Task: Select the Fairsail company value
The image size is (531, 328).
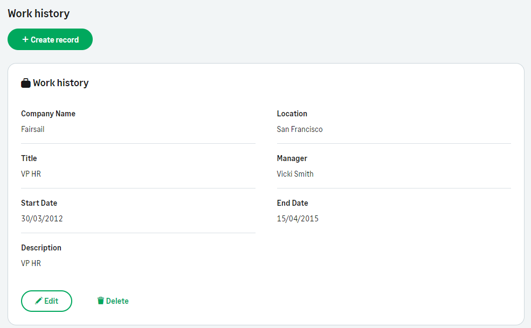Action: (x=32, y=129)
